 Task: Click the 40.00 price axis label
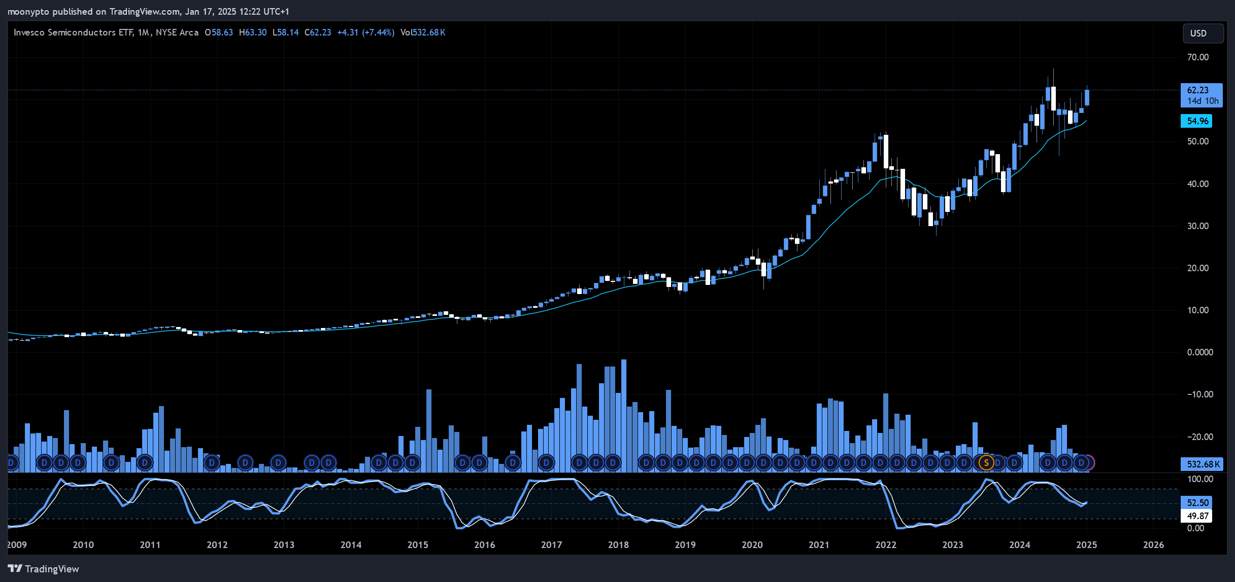(1198, 184)
